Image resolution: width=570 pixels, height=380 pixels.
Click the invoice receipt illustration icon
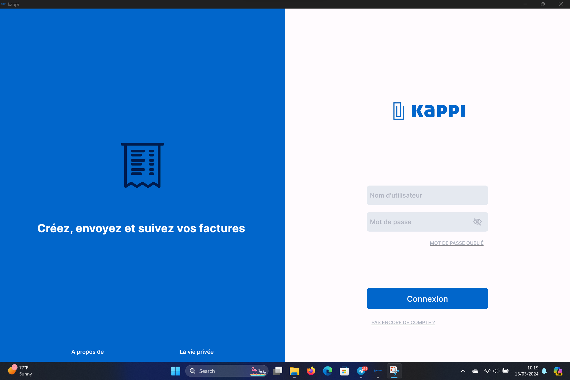pos(142,165)
